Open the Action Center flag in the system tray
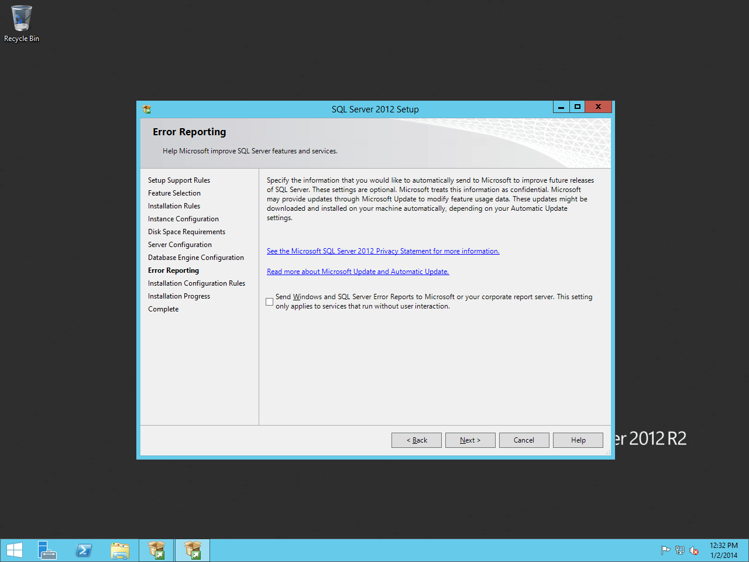The width and height of the screenshot is (749, 562). coord(665,550)
